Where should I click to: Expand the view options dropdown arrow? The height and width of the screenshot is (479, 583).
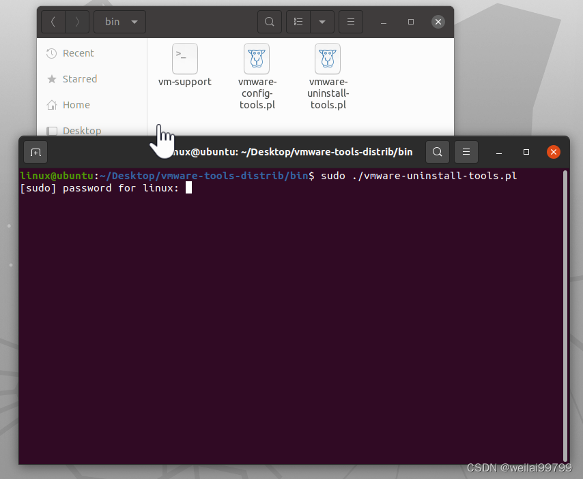[x=321, y=21]
